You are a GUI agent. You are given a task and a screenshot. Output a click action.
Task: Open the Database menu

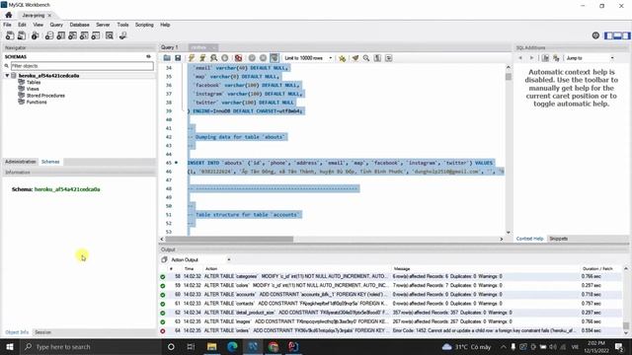coord(79,25)
